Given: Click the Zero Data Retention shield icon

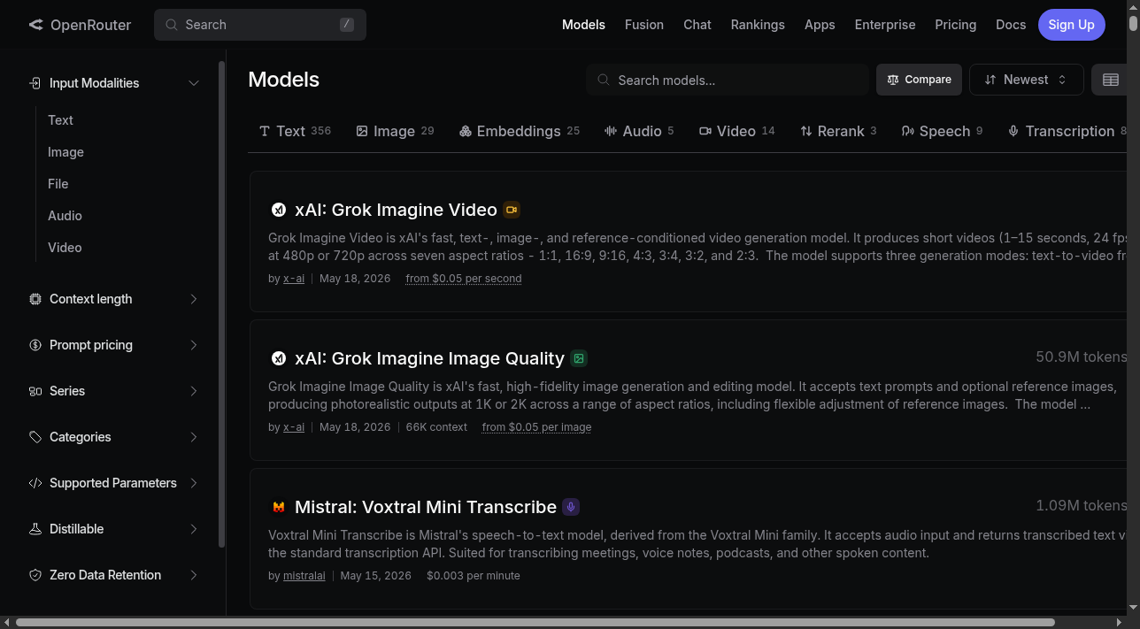Looking at the screenshot, I should point(35,575).
